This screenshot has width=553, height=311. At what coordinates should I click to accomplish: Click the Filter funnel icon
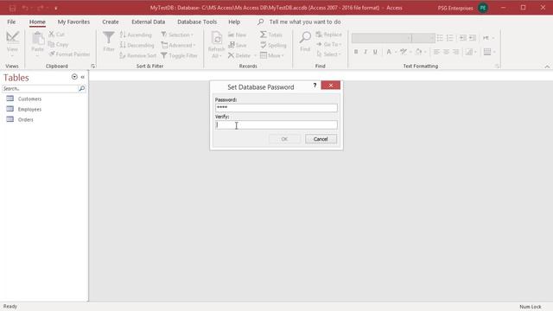[109, 37]
